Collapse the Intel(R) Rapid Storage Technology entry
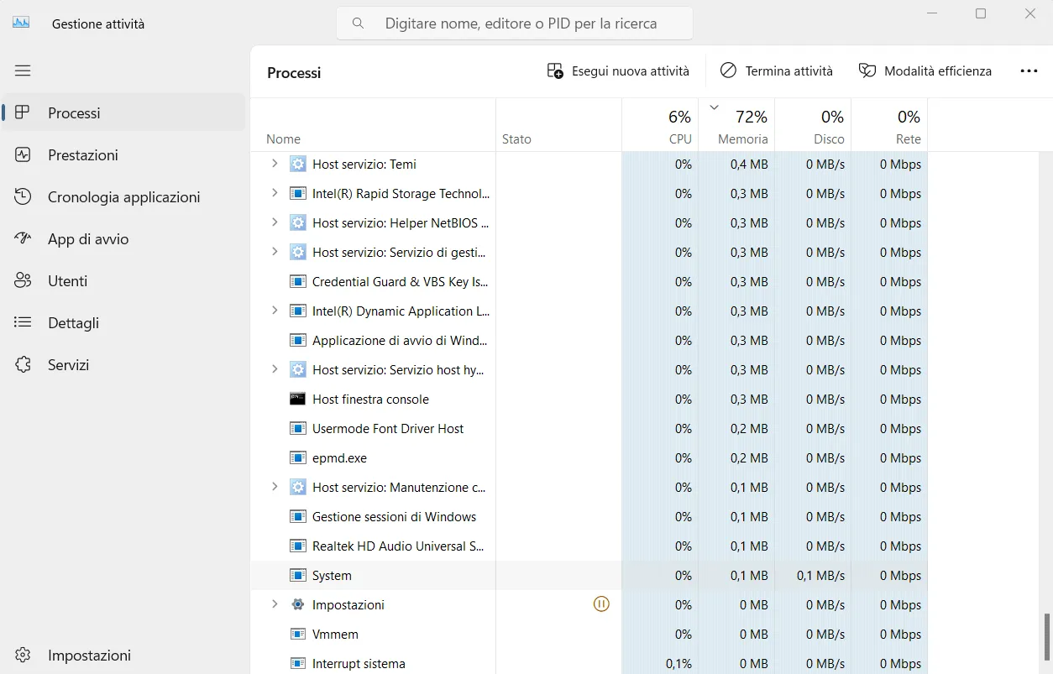This screenshot has height=674, width=1053. point(273,193)
